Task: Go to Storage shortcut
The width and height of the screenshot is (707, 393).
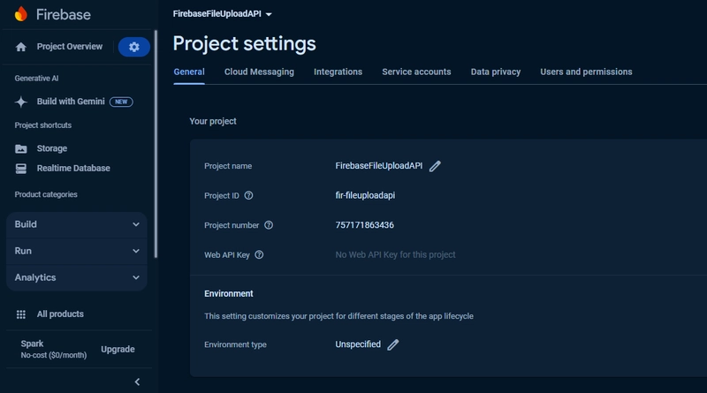Action: (x=52, y=148)
